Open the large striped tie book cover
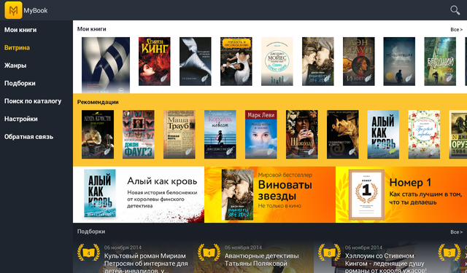Screen dimensions: 467x273 tap(106, 65)
